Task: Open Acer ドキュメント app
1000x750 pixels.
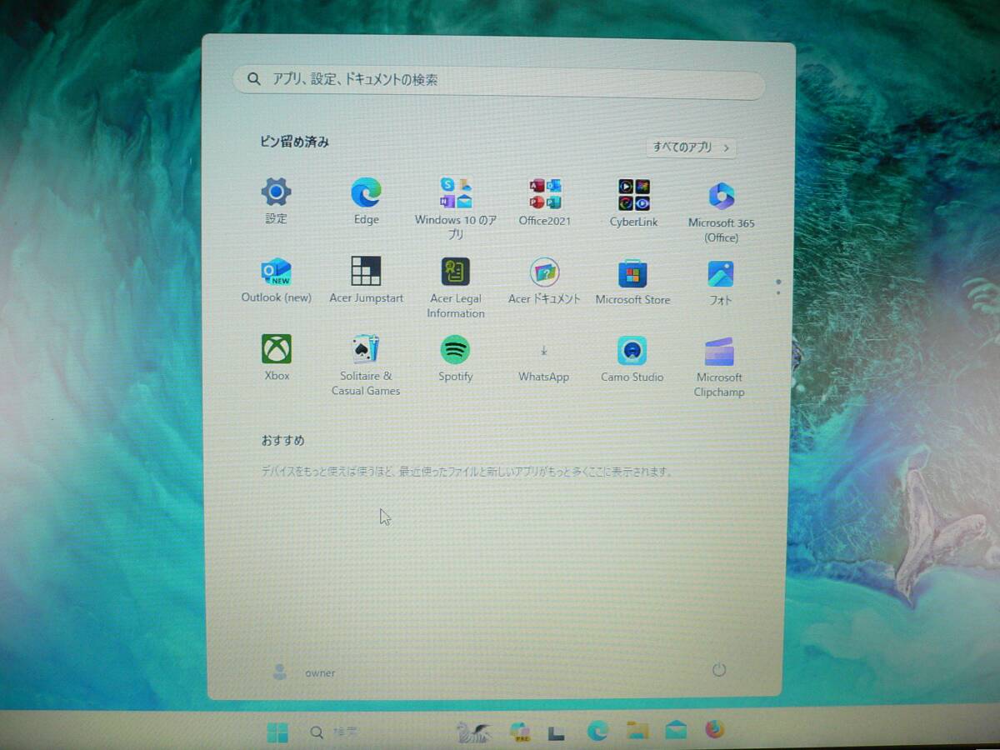Action: click(x=544, y=281)
